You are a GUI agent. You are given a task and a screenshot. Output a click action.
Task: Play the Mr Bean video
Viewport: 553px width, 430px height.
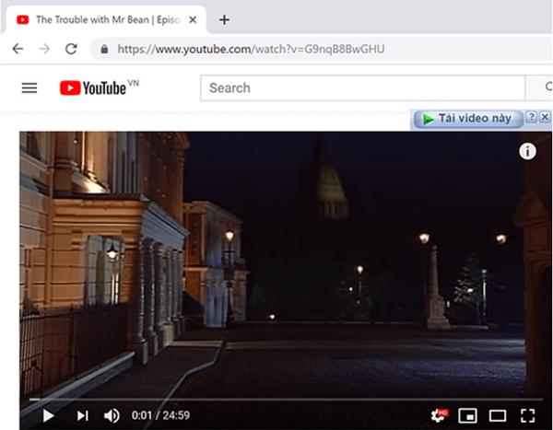(x=48, y=415)
